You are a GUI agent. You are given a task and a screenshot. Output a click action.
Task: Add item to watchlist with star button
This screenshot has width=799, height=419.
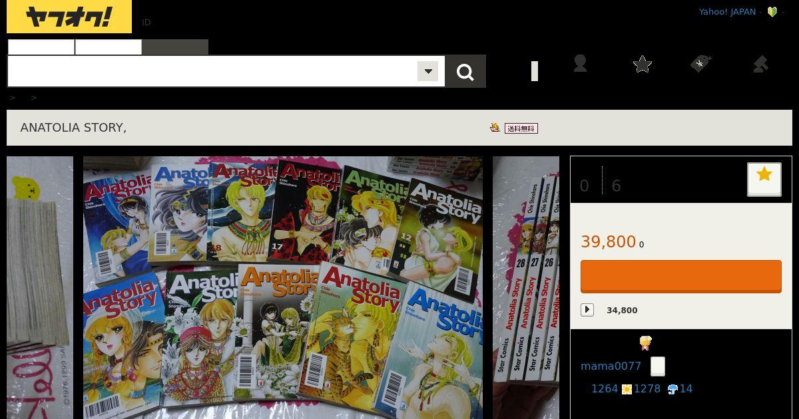[764, 179]
